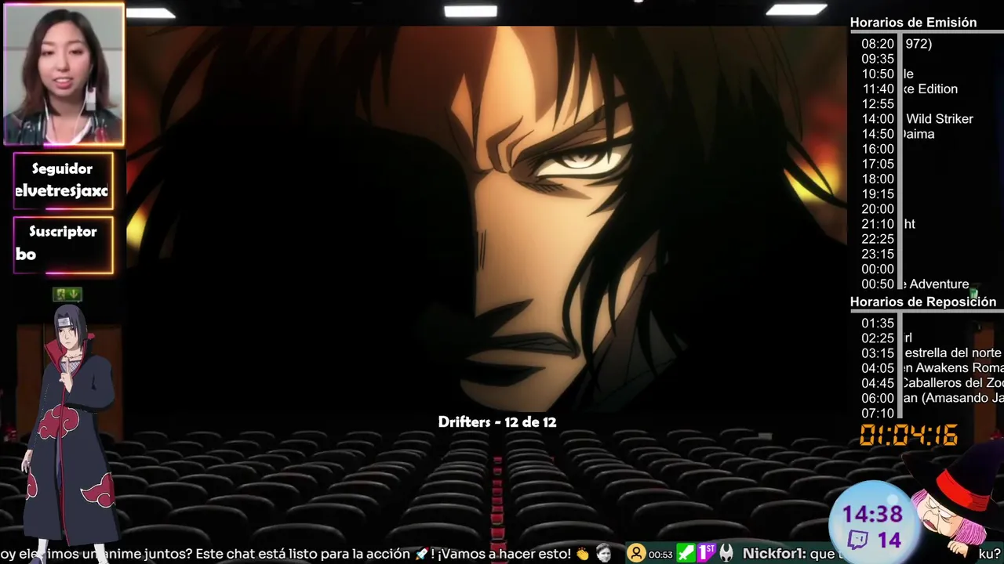This screenshot has width=1004, height=564.
Task: Click the 'Horarios de Emisión' header
Action: pos(913,23)
